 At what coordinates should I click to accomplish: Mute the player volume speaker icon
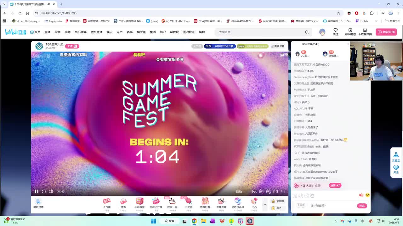[51, 191]
